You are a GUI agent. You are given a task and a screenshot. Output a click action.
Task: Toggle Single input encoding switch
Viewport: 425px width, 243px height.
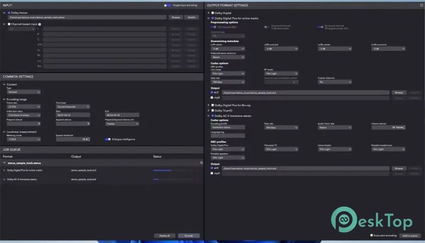[168, 5]
